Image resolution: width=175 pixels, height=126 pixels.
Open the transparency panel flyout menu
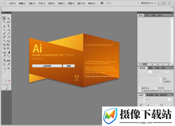tap(172, 68)
